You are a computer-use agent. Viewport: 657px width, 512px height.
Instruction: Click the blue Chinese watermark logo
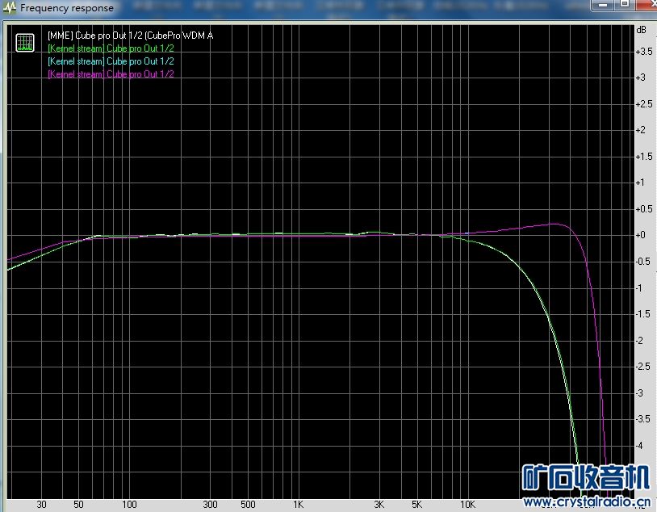point(586,477)
